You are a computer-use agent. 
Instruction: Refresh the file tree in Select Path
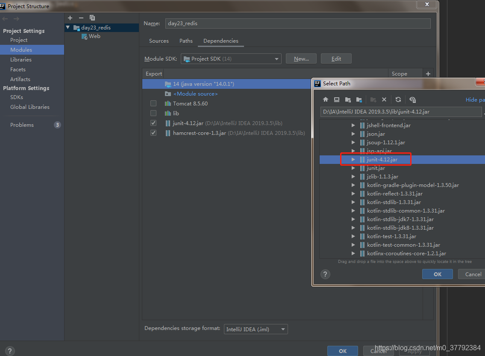click(x=398, y=99)
